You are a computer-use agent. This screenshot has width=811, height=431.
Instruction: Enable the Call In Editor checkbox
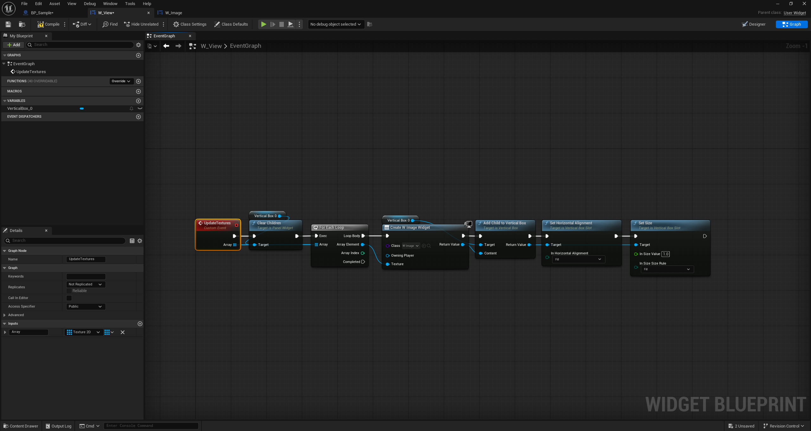(x=69, y=298)
